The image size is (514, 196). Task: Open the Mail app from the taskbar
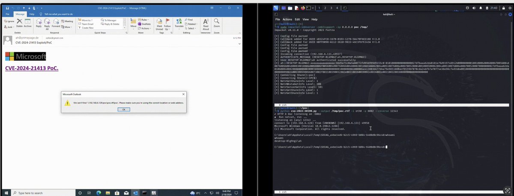(x=126, y=193)
